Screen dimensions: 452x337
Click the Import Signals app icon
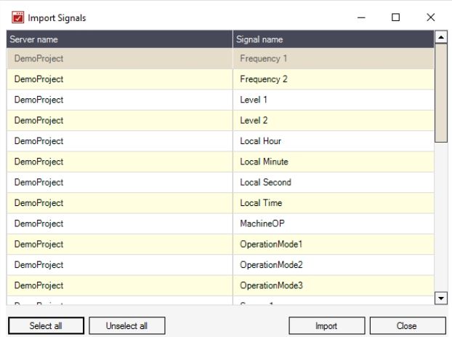click(18, 17)
